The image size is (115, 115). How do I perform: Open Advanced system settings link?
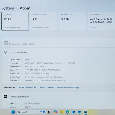pos(68,87)
